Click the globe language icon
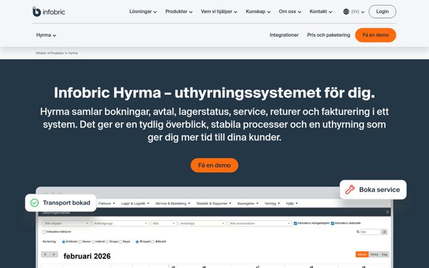 [346, 11]
